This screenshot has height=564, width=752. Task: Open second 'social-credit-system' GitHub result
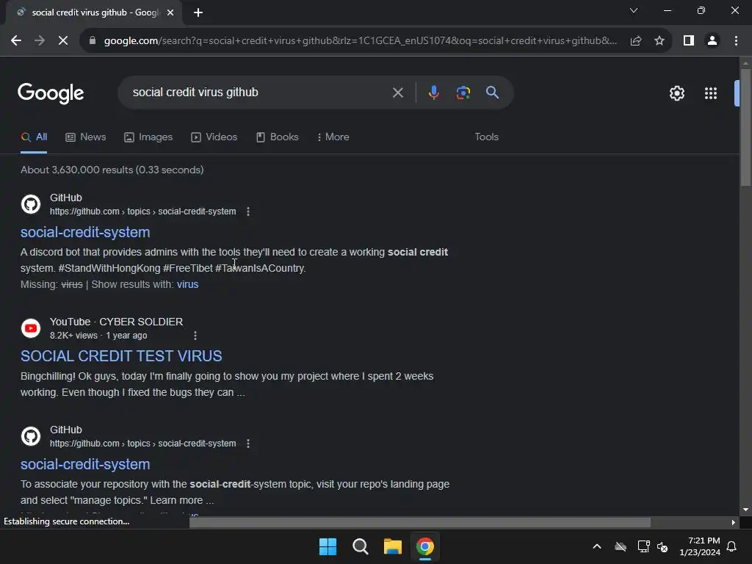click(85, 465)
